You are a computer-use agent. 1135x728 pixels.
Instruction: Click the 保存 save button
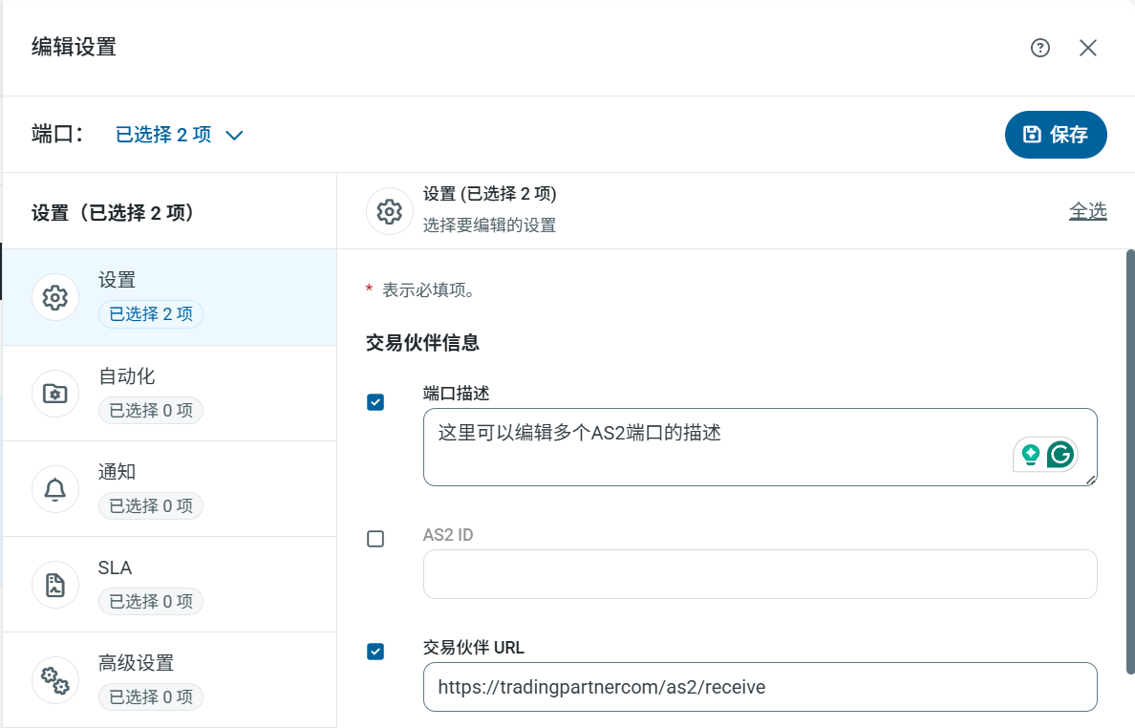pos(1056,135)
